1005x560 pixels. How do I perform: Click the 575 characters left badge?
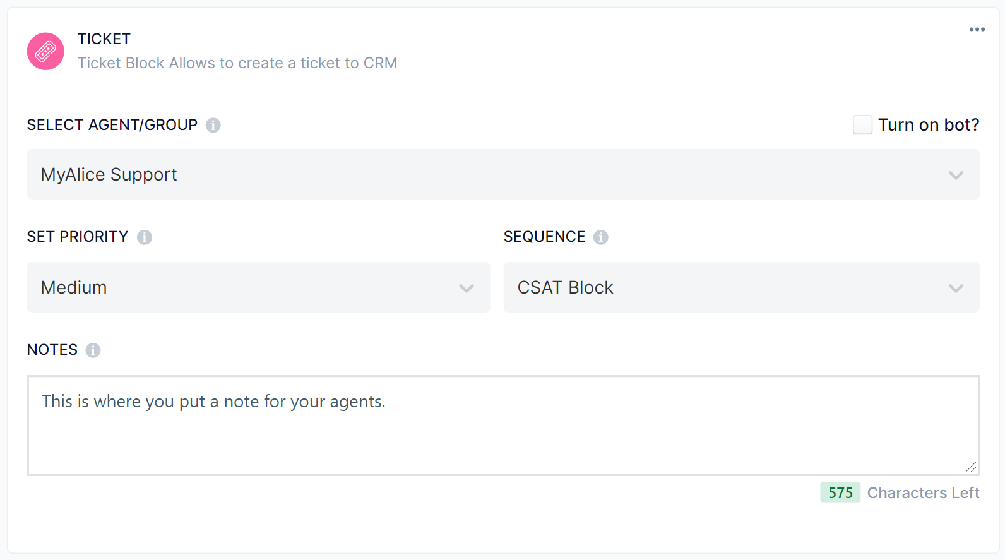coord(840,492)
